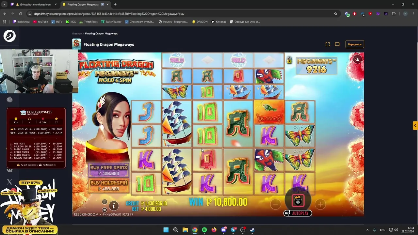Go back to previous page
Image resolution: width=418 pixels, height=235 pixels.
coord(5,14)
